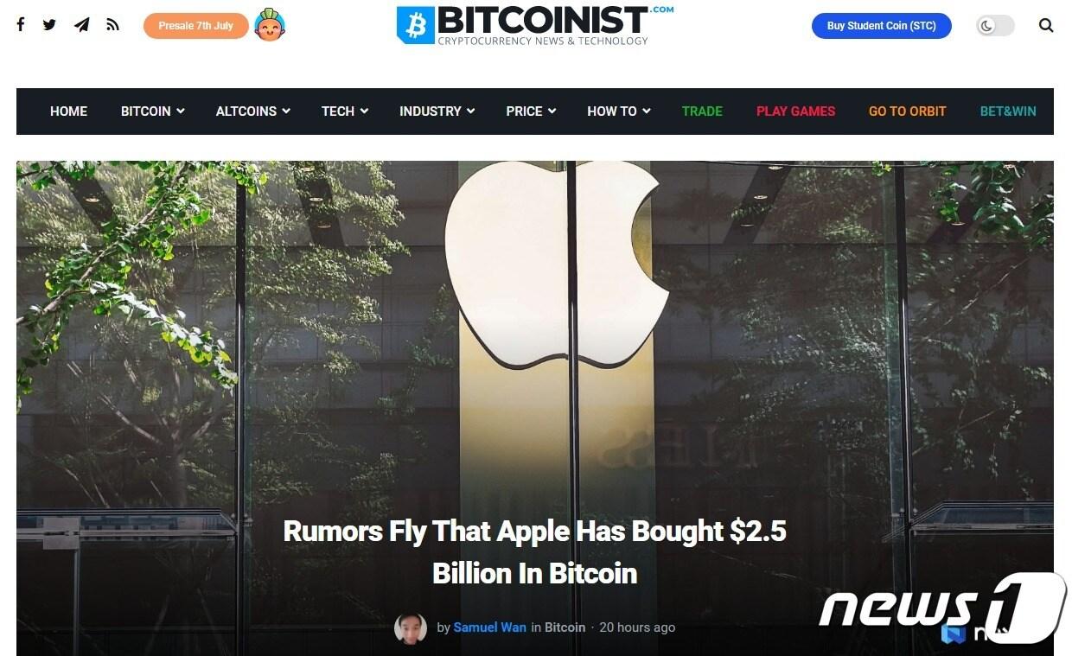
Task: Expand the INDUSTRY menu dropdown
Action: 437,111
